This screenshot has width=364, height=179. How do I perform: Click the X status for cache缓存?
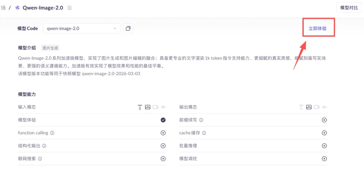coord(324,133)
